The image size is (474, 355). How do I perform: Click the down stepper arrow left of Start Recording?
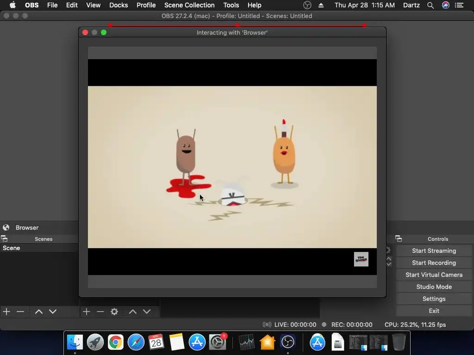[x=389, y=264]
